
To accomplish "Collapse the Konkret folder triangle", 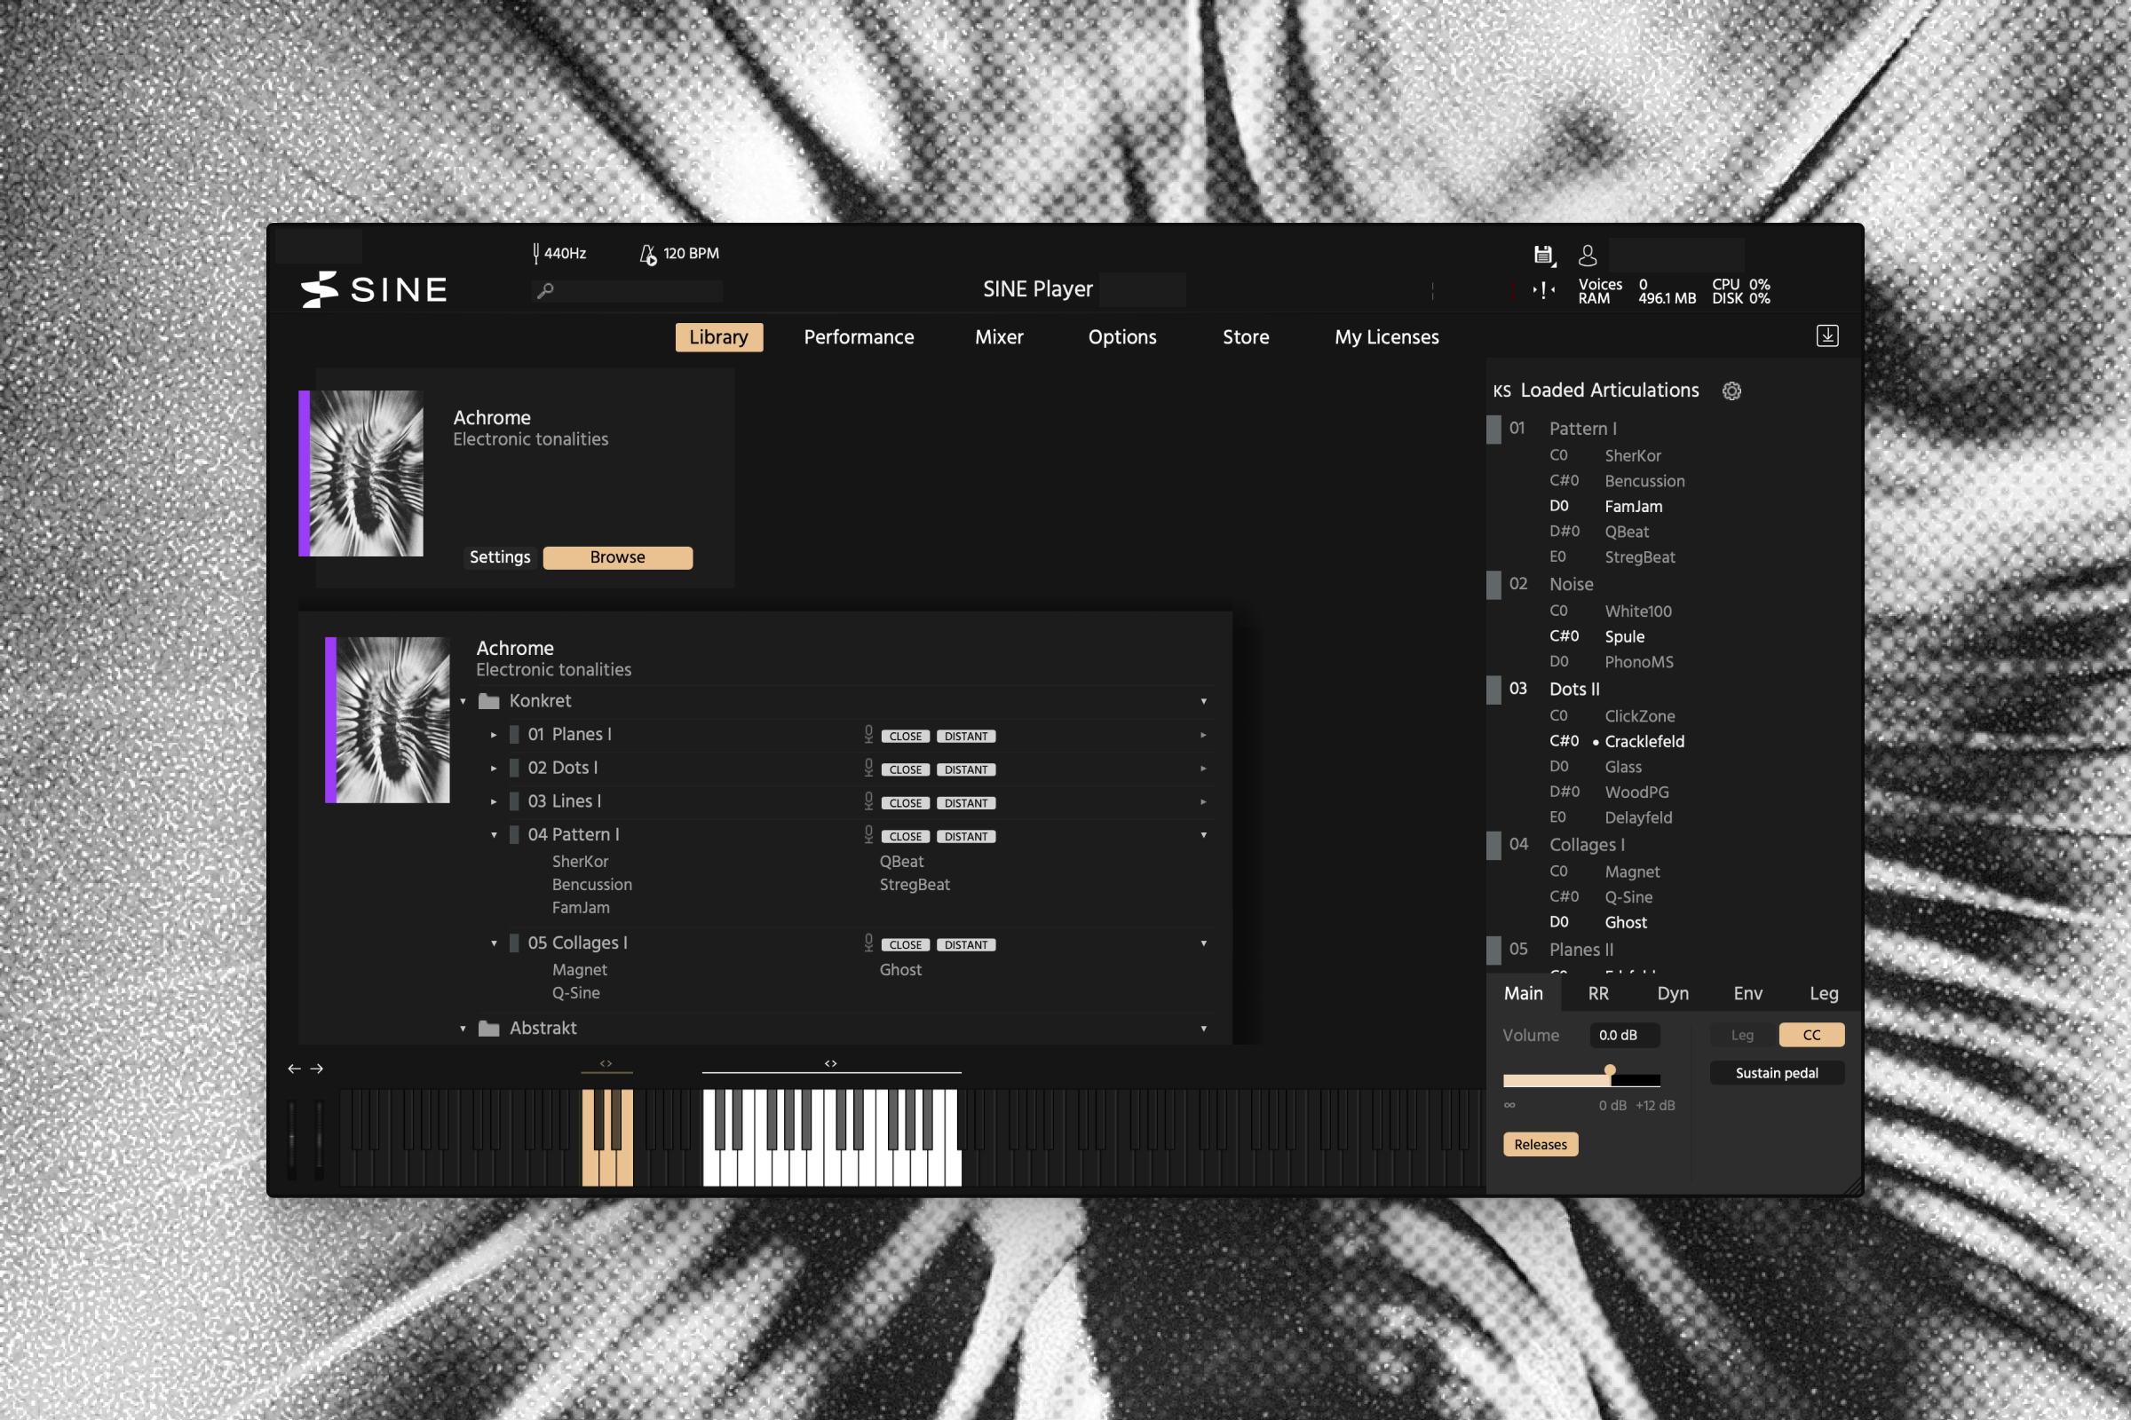I will 463,702.
